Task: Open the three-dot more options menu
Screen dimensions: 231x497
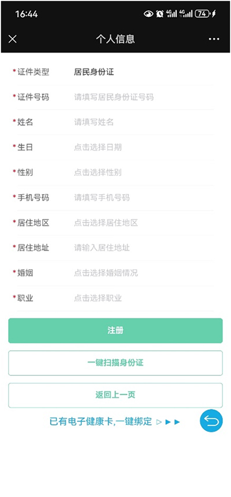Action: 214,39
